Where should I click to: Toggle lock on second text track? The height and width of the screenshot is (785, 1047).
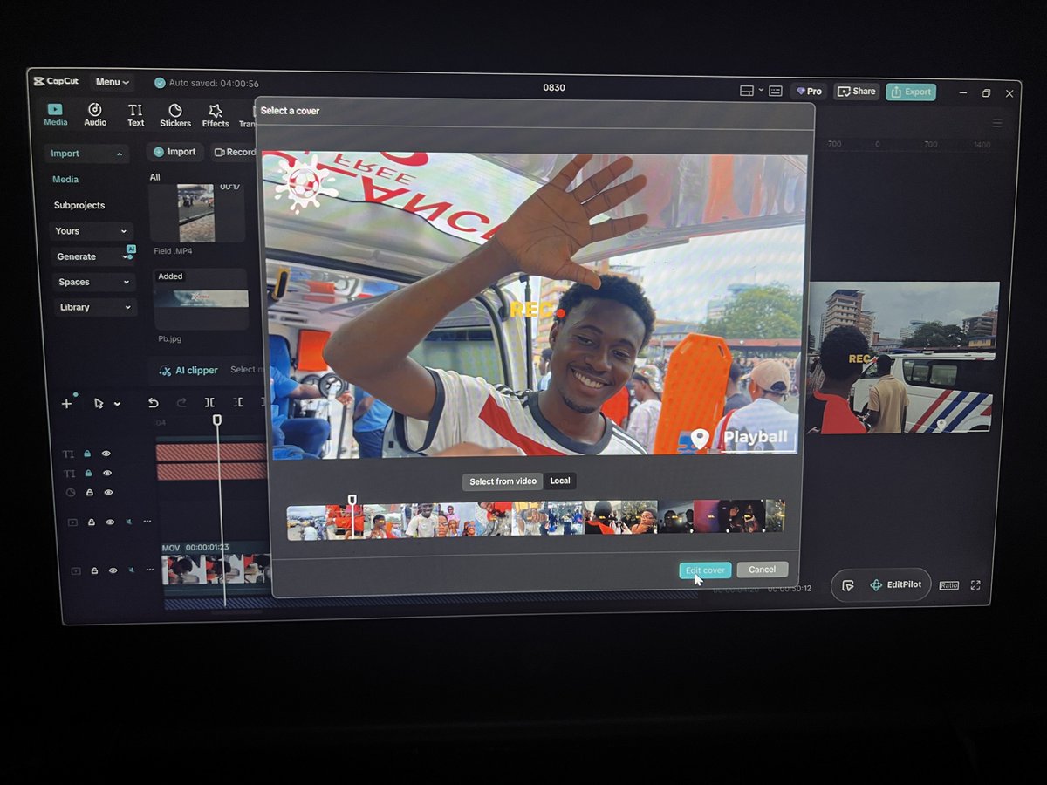88,474
